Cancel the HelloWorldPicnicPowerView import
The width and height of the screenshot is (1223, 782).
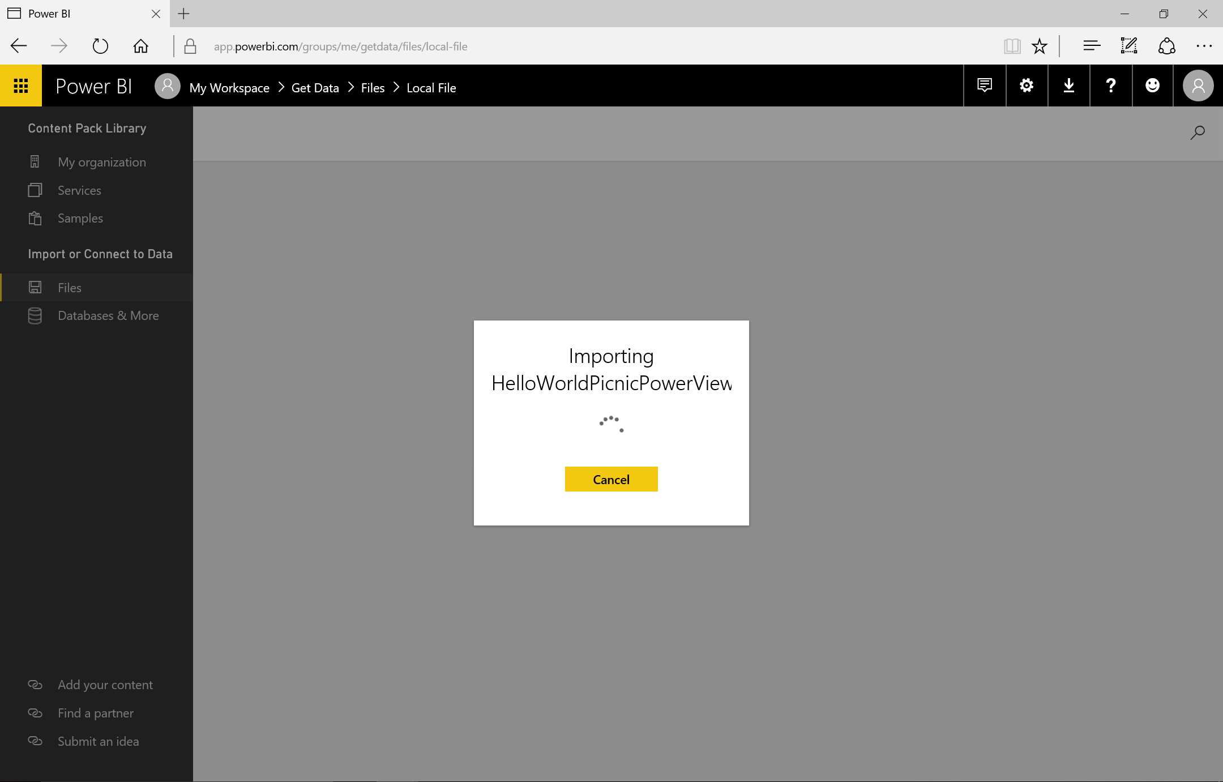610,478
